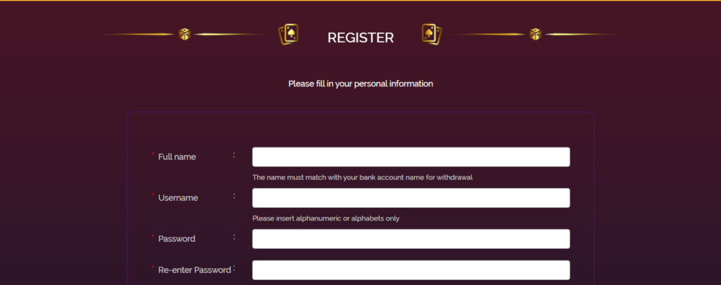Screen dimensions: 721x285
Task: Click the alphanumeric username hint text
Action: (x=325, y=218)
